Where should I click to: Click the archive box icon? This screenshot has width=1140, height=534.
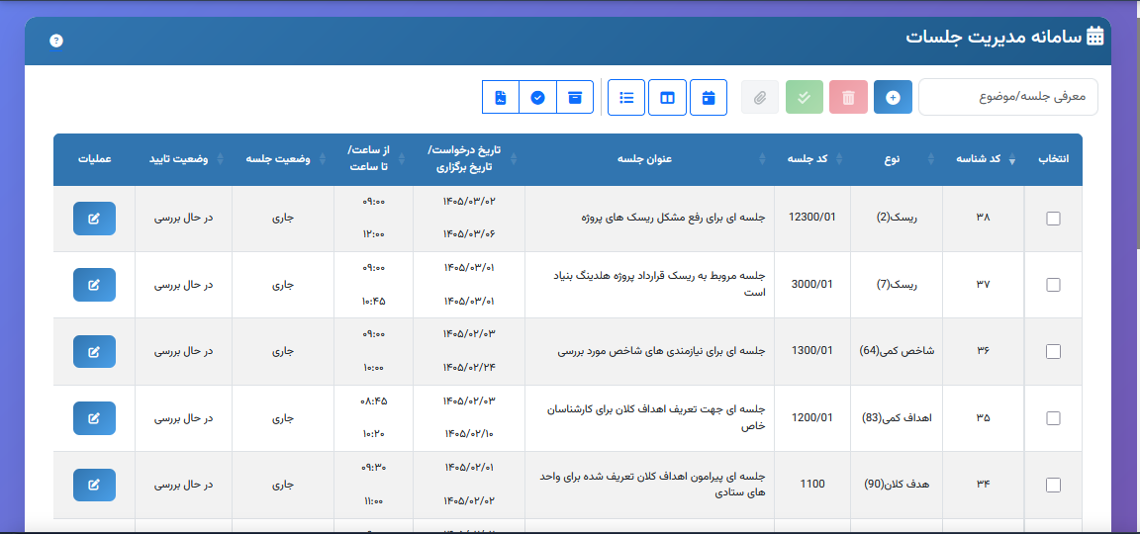[x=575, y=97]
